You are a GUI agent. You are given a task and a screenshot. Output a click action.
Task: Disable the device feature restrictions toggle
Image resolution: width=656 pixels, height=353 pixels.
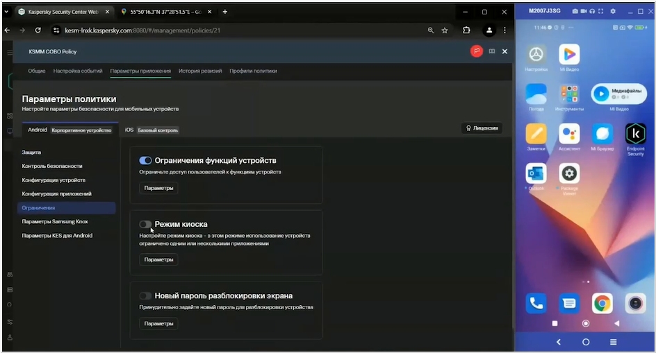point(145,160)
